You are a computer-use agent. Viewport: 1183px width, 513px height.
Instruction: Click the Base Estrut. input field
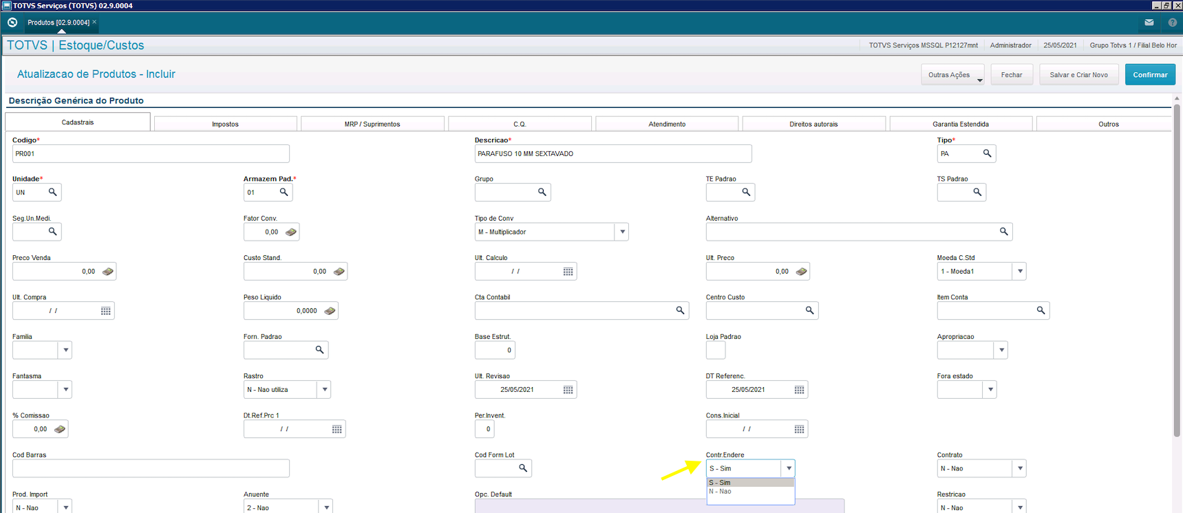click(495, 350)
